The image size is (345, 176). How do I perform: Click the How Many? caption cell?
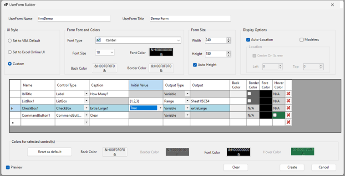[109, 94]
